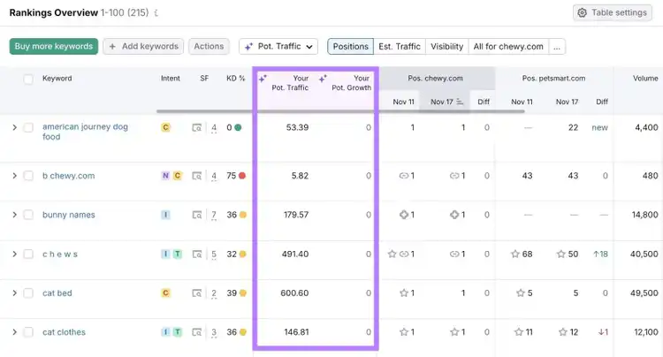Click red KD dot for b chewy.com
Image resolution: width=663 pixels, height=357 pixels.
242,176
